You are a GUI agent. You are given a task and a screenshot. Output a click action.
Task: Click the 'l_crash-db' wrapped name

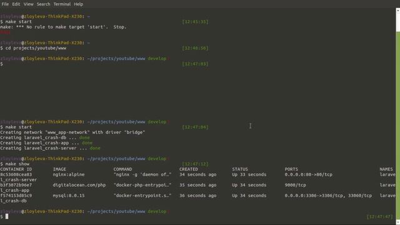(x=13, y=201)
